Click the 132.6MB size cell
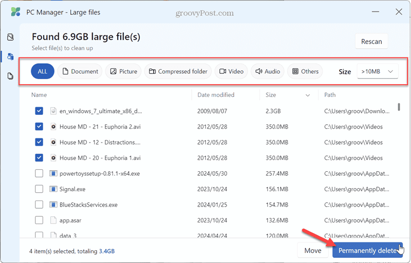Screen dimensions: 411x263 (277, 220)
